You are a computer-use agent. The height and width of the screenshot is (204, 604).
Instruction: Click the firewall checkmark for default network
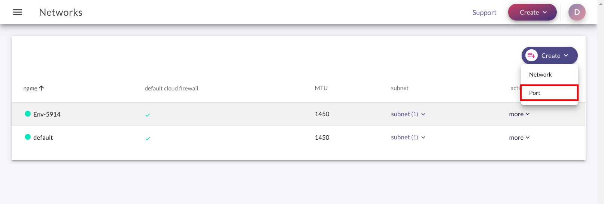click(148, 139)
